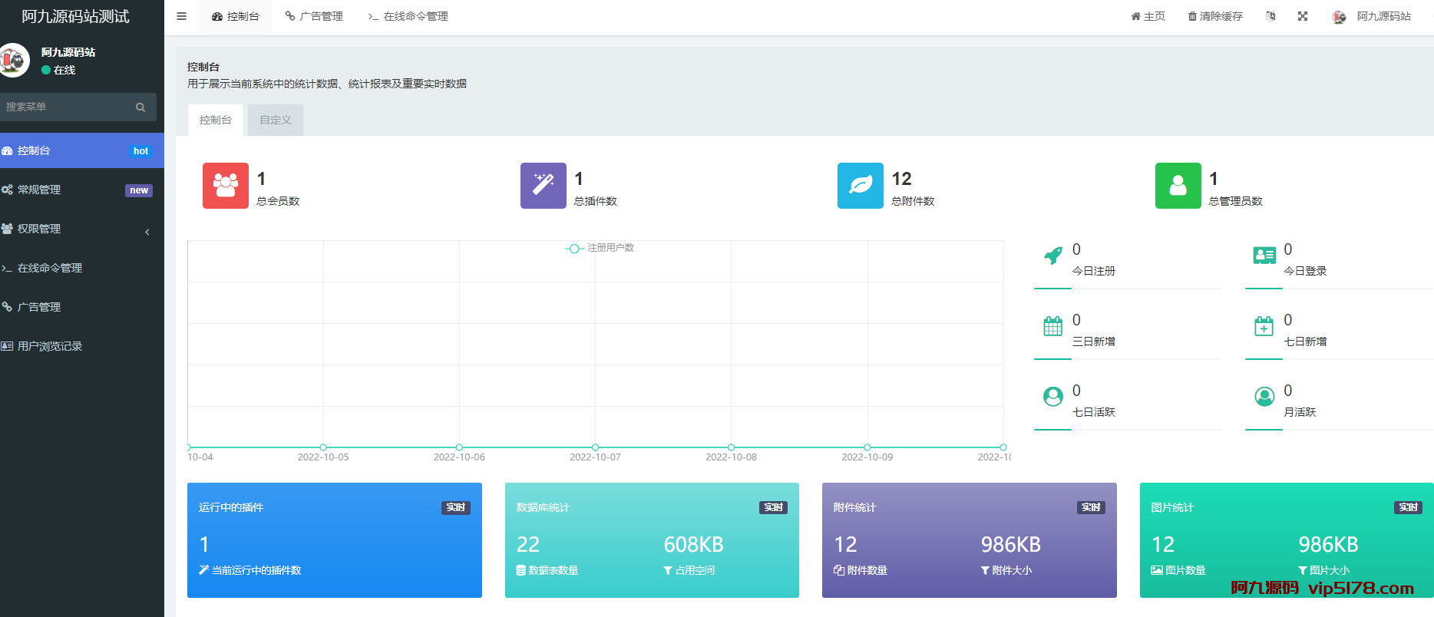This screenshot has height=617, width=1434.
Task: Click the green 总管理员数 user icon
Action: tap(1178, 186)
